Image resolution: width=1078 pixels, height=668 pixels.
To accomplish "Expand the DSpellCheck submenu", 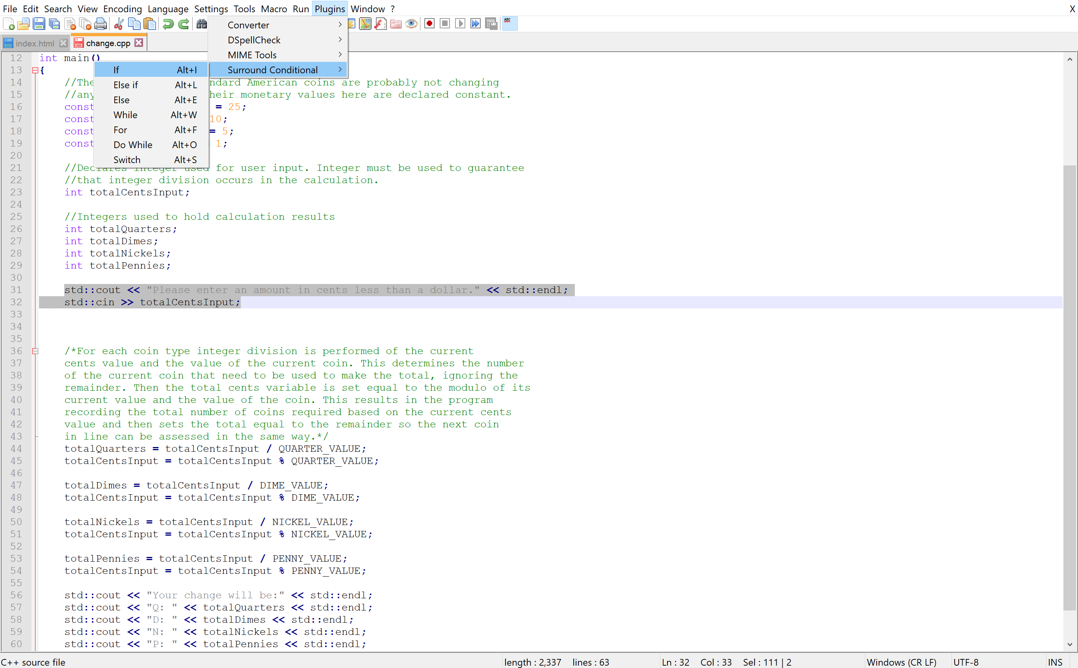I will [254, 40].
